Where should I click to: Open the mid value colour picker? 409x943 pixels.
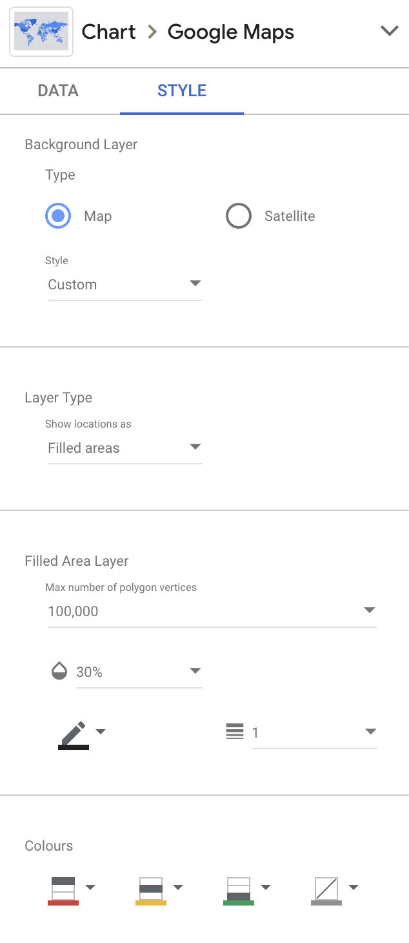point(160,891)
